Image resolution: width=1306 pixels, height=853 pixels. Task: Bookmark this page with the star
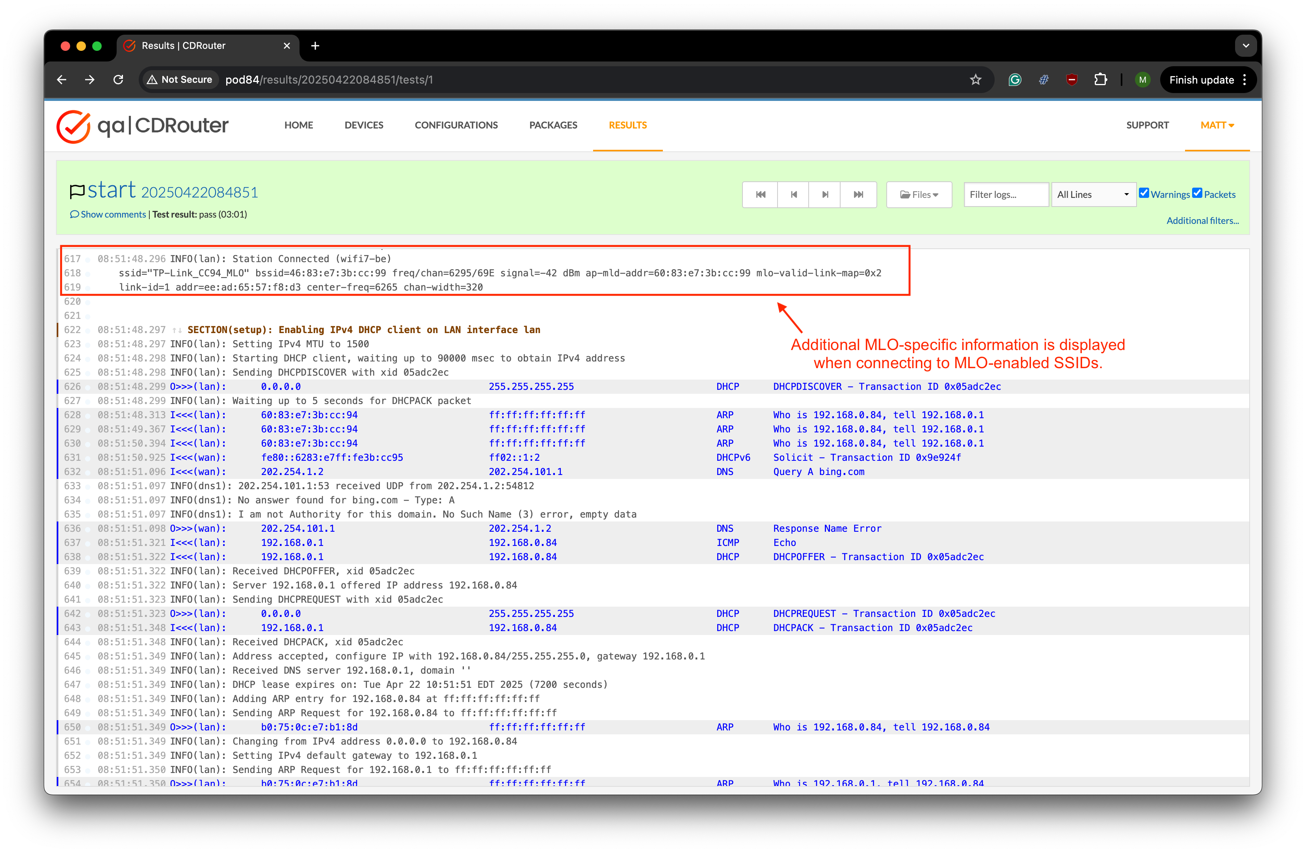click(x=975, y=80)
